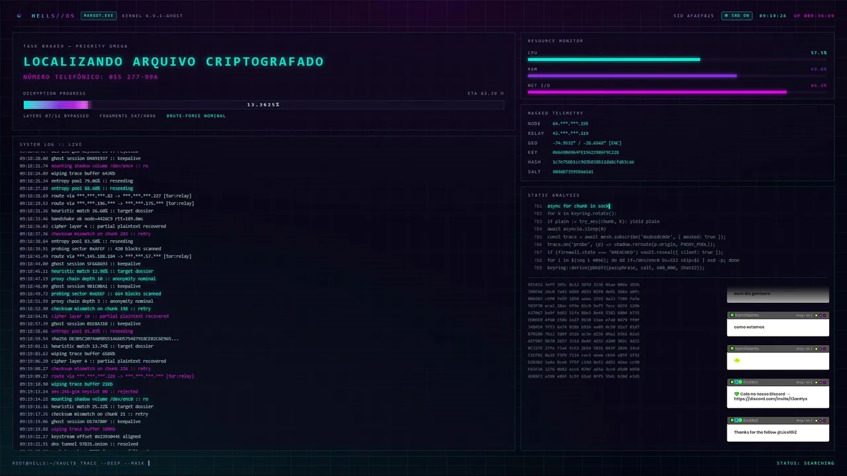The width and height of the screenshot is (847, 476).
Task: Click pink dot on 'como estamos' card header
Action: click(825, 315)
